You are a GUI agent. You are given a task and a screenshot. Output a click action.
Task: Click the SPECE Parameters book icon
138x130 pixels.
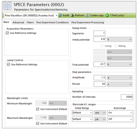coord(7,6)
